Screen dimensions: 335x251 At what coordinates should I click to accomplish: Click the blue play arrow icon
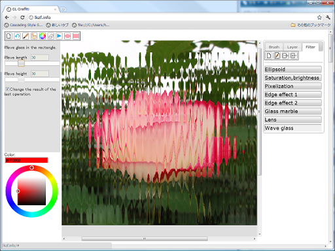click(x=59, y=36)
